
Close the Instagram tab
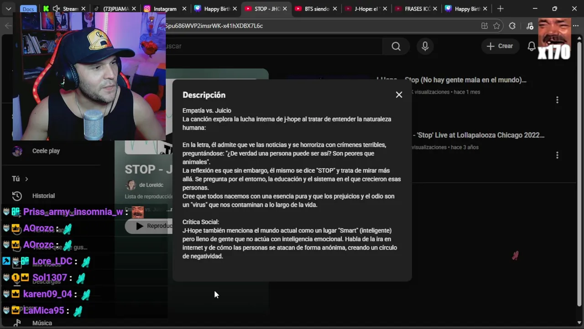coord(184,9)
